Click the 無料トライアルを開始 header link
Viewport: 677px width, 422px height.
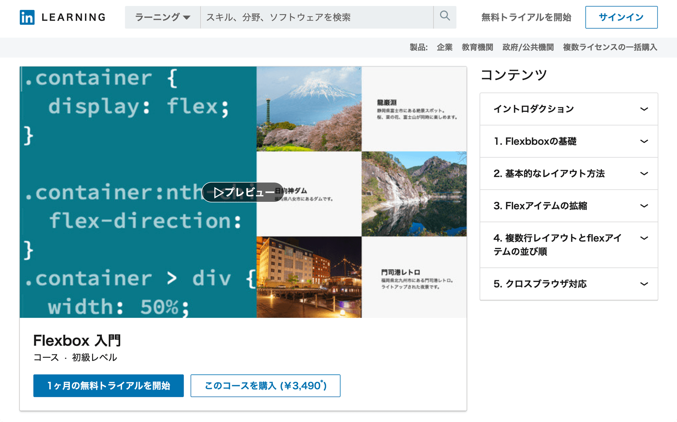click(x=526, y=17)
